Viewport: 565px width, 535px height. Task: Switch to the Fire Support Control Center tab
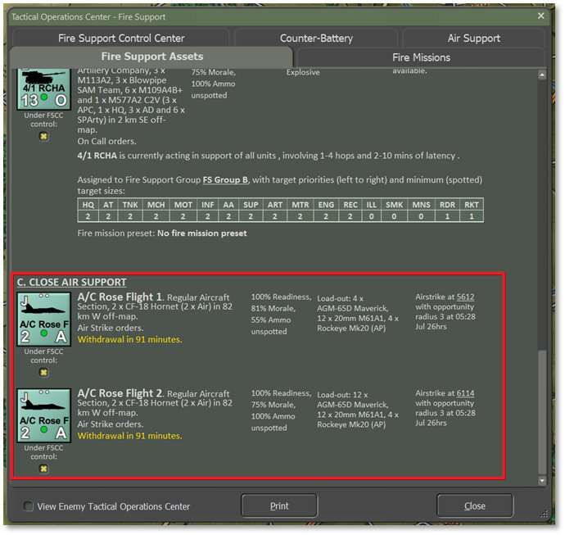click(121, 39)
